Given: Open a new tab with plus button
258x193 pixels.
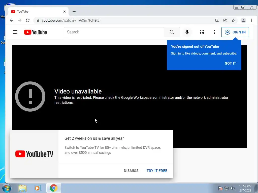Looking at the screenshot, I should click(x=74, y=12).
